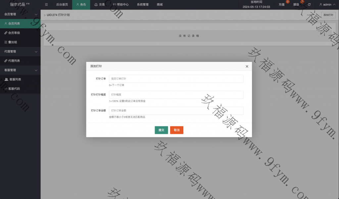The width and height of the screenshot is (339, 199).
Task: Collapse the 会员管理 sidebar group
Action: [36, 15]
